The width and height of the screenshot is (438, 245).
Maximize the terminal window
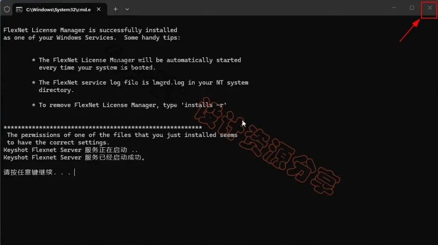click(412, 8)
